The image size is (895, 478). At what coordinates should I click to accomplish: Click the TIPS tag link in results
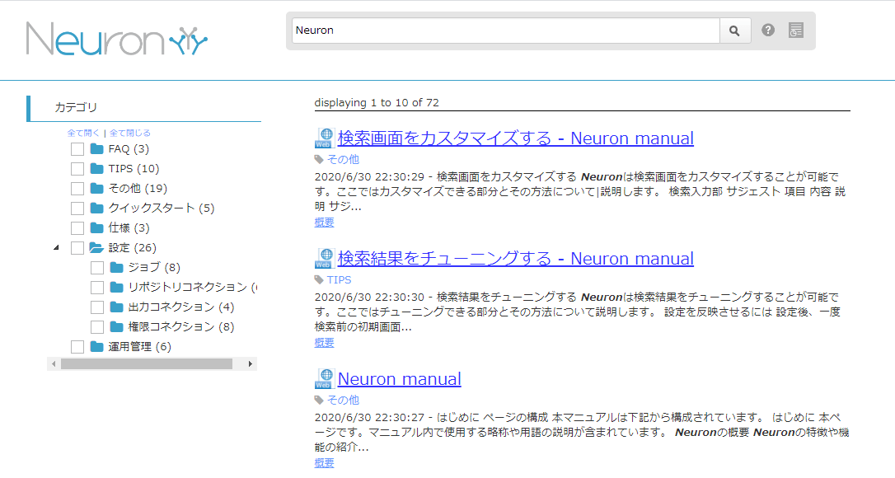tap(339, 280)
